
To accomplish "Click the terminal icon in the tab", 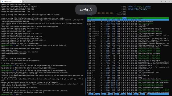I will (x=2, y=2).
